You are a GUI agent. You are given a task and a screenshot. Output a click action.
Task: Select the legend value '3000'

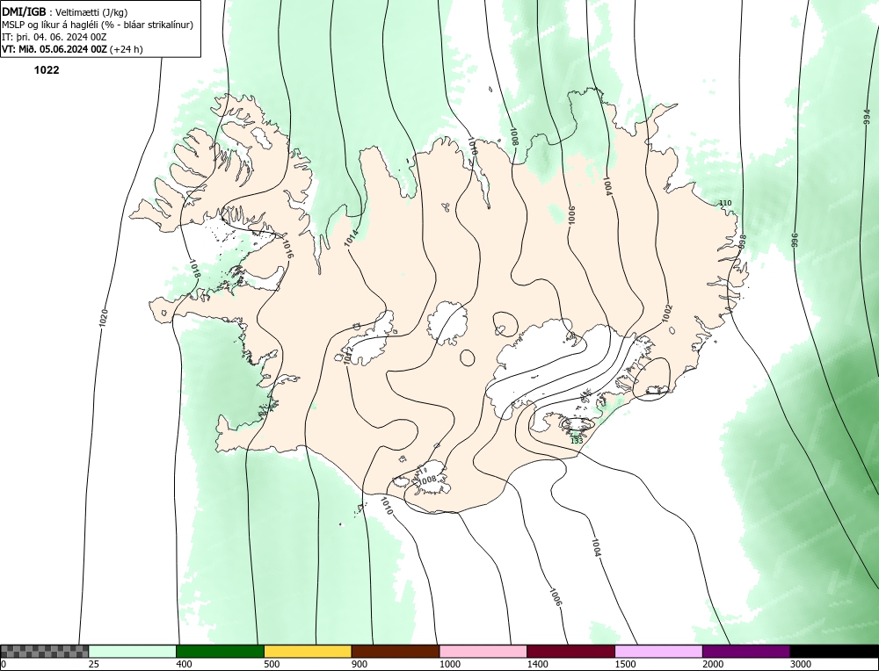[802, 664]
